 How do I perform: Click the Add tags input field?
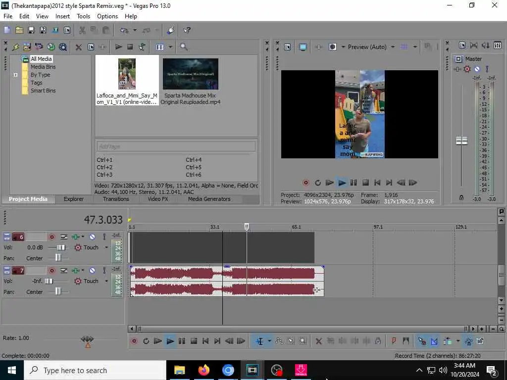pos(176,146)
